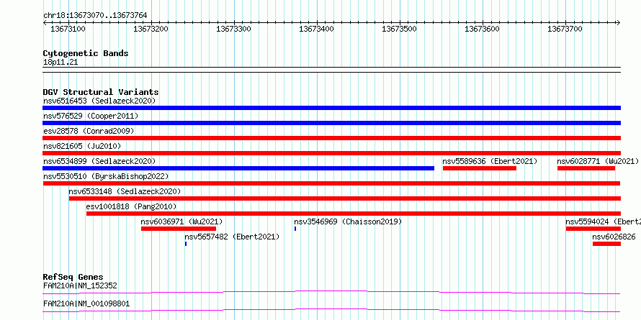Open the esv1001818 (Pang2010) label

tap(132, 206)
